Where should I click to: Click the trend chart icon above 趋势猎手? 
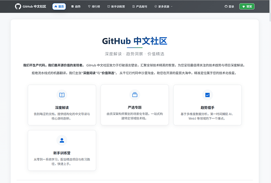[x=207, y=95]
